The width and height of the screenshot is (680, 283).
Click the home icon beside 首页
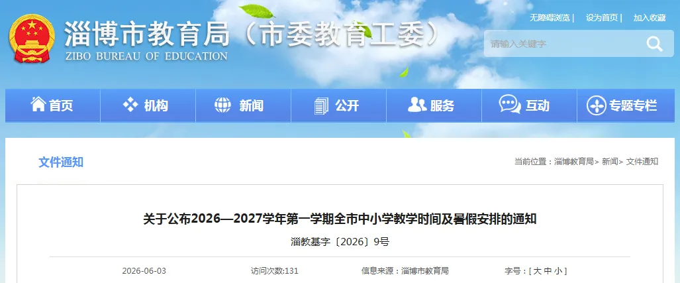click(x=38, y=104)
